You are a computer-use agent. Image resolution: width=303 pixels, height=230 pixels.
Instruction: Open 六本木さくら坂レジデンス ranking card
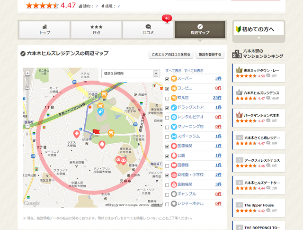[x=259, y=140]
